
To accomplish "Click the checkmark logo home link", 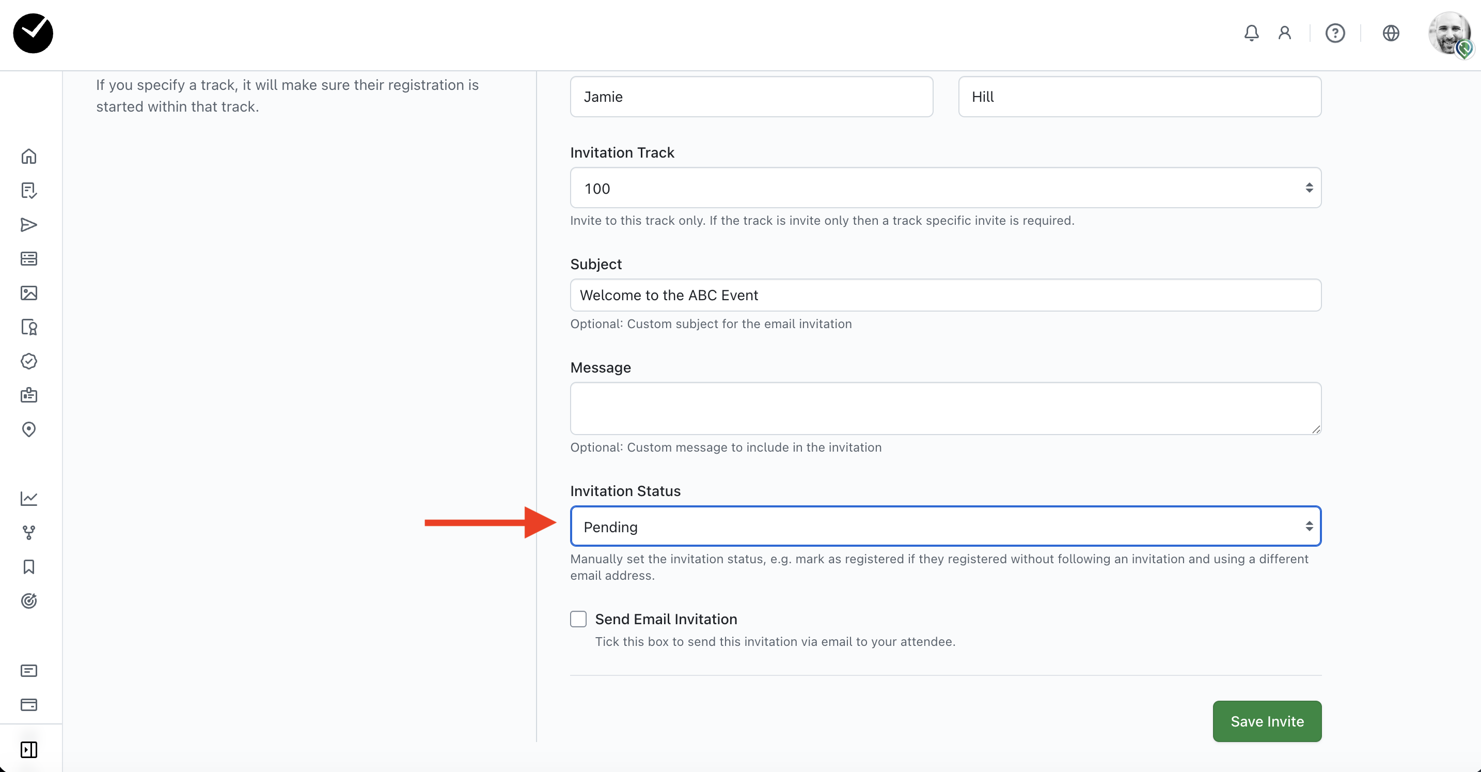I will point(34,34).
